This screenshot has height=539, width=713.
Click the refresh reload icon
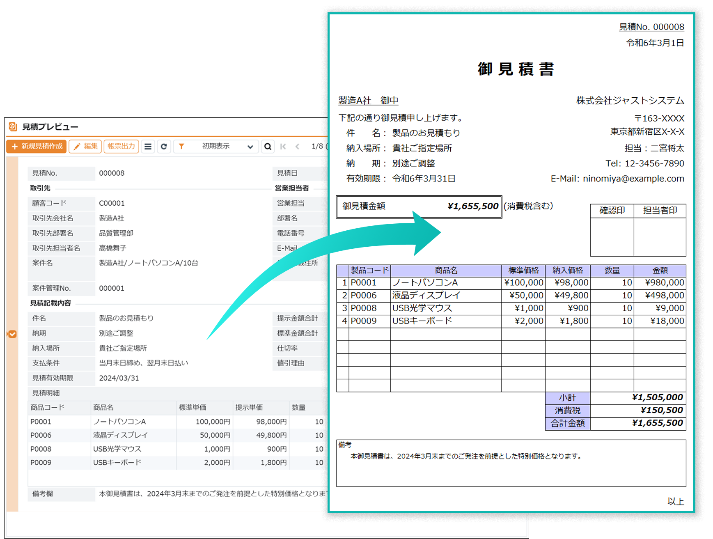click(164, 147)
